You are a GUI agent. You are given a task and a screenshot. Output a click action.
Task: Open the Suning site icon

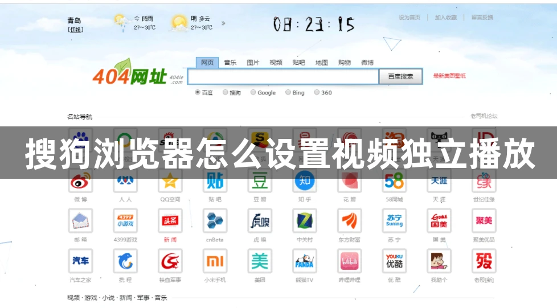(x=394, y=220)
